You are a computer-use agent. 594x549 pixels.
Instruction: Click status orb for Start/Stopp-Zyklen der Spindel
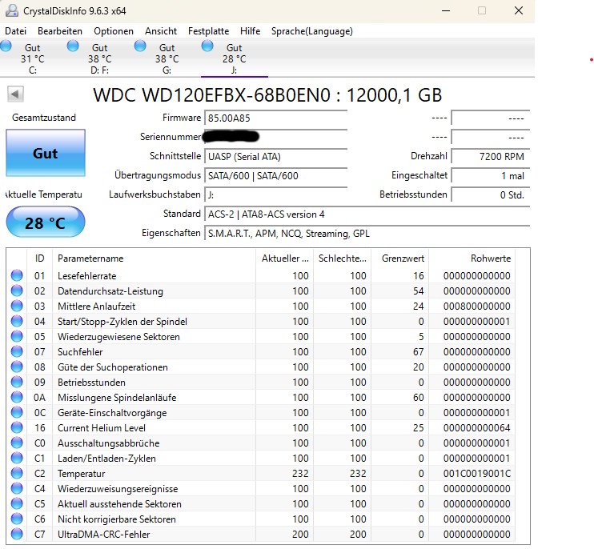pyautogui.click(x=17, y=321)
